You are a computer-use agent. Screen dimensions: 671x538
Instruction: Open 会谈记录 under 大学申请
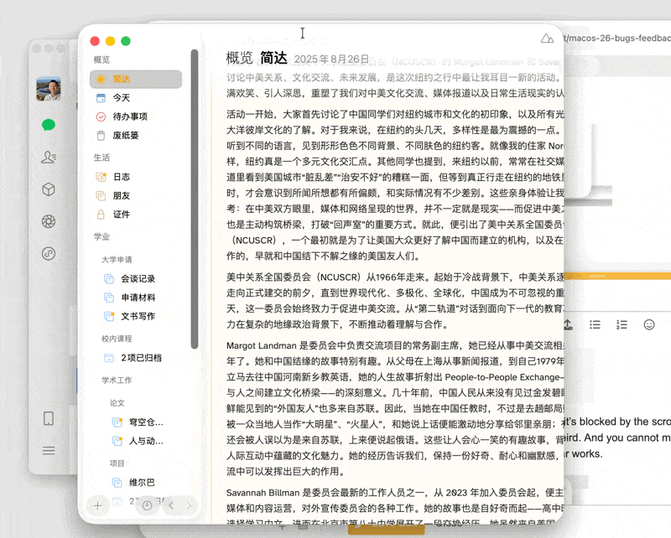pyautogui.click(x=138, y=278)
